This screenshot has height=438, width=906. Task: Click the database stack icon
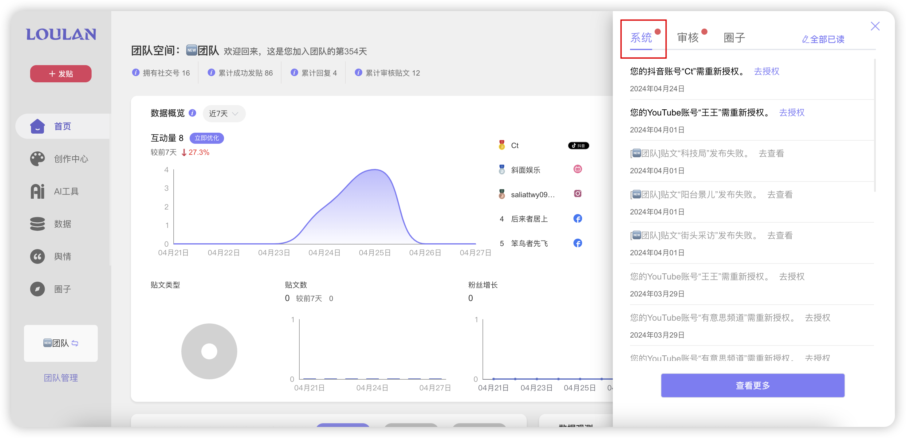(37, 224)
